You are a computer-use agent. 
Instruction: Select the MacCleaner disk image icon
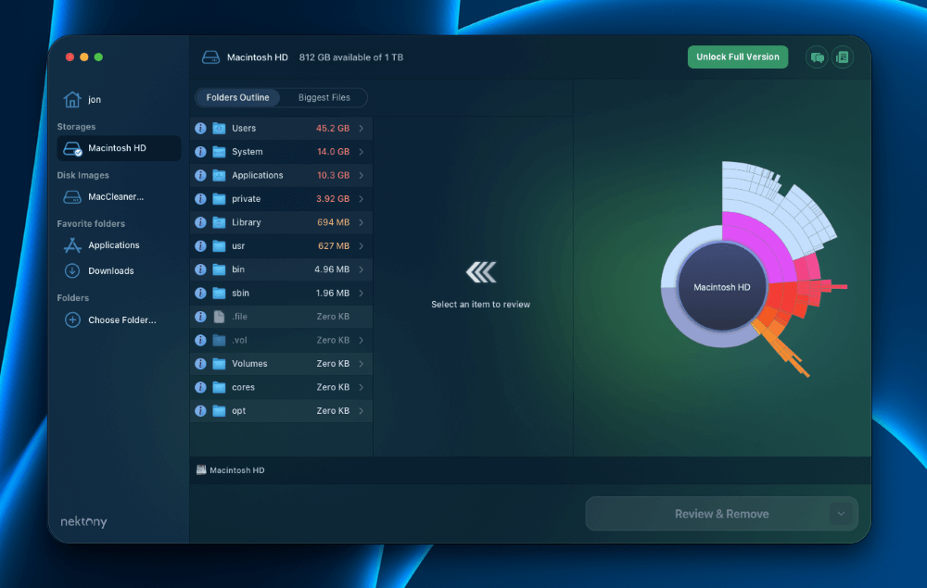(72, 197)
